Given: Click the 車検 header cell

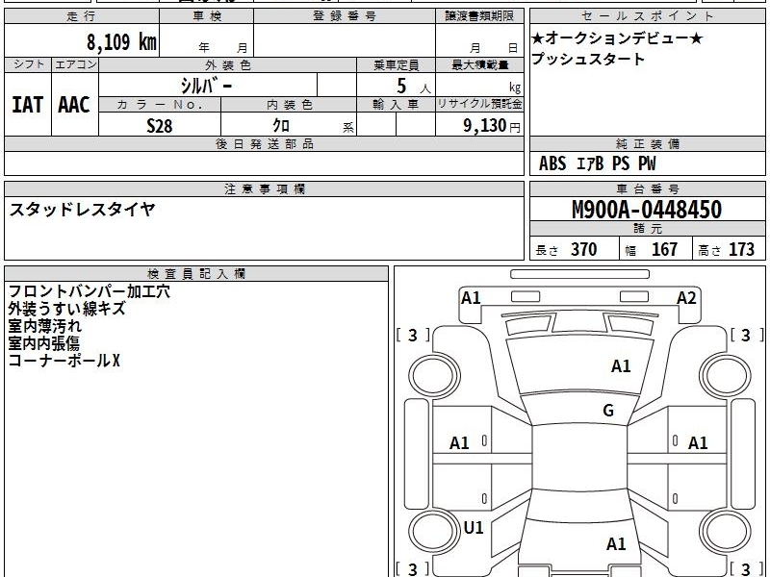Looking at the screenshot, I should point(207,16).
